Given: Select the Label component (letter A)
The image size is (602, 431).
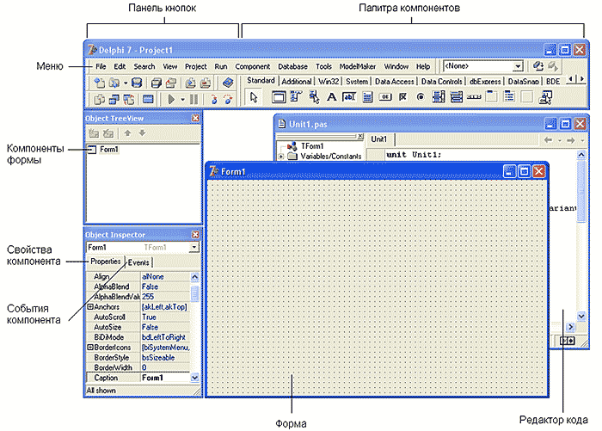Looking at the screenshot, I should [x=331, y=97].
